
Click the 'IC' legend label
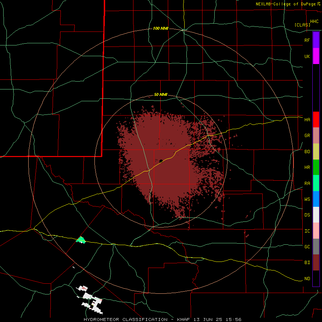point(307,231)
